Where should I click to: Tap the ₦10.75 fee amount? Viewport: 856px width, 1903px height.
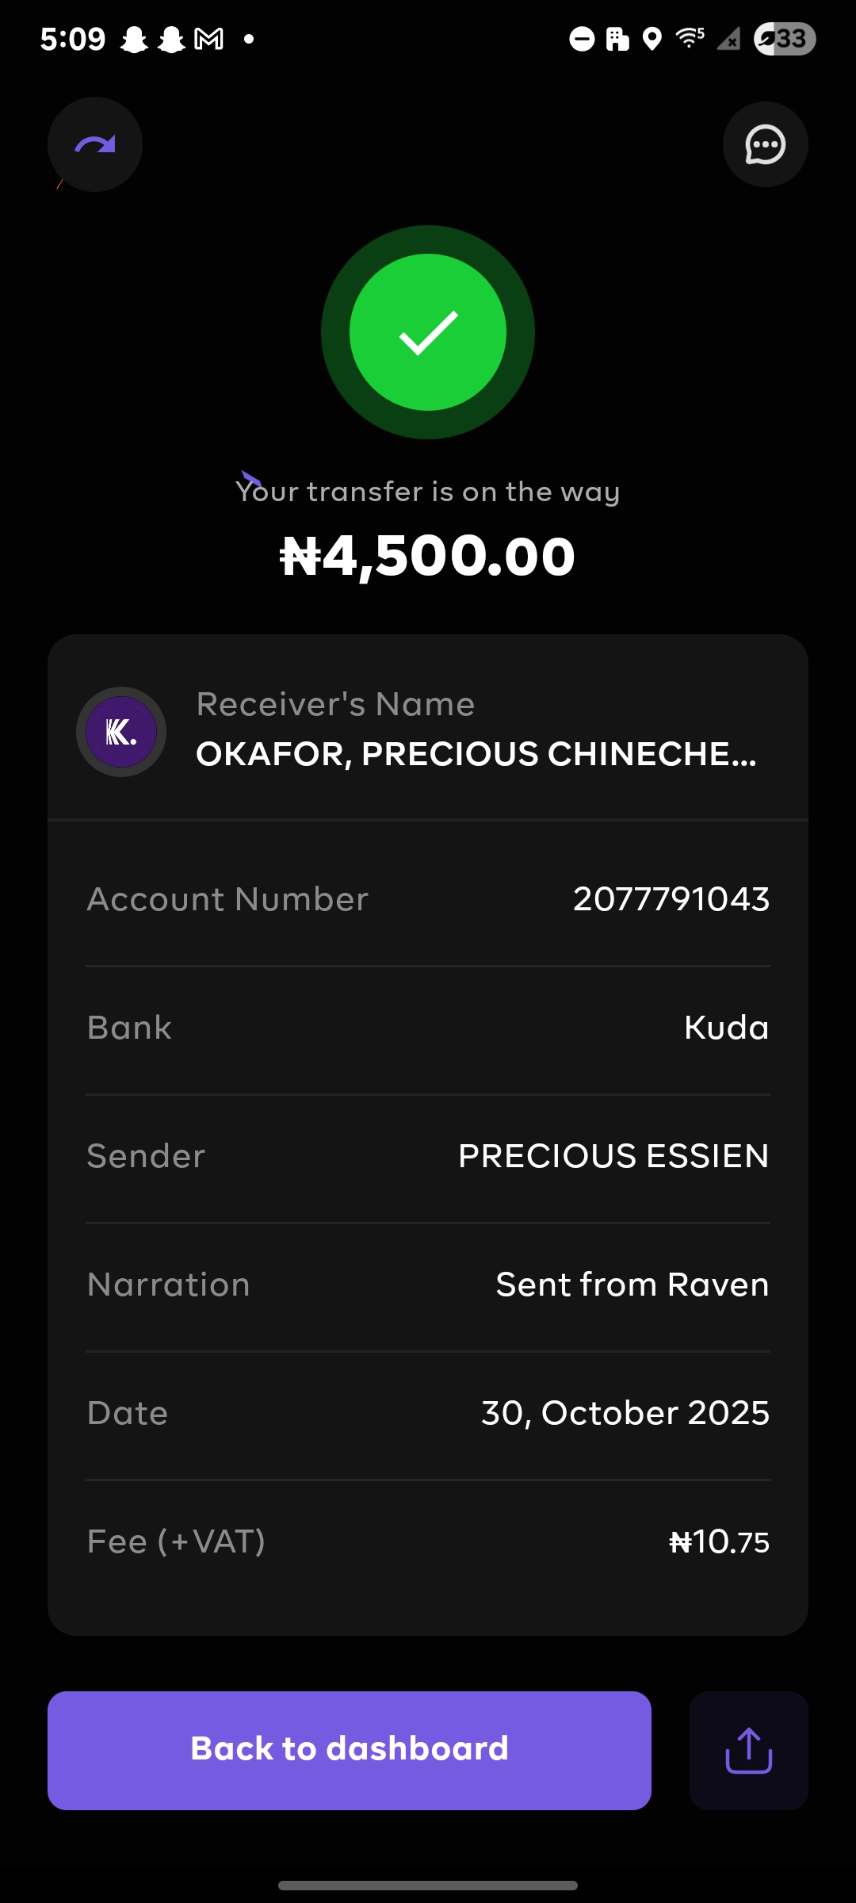(719, 1542)
